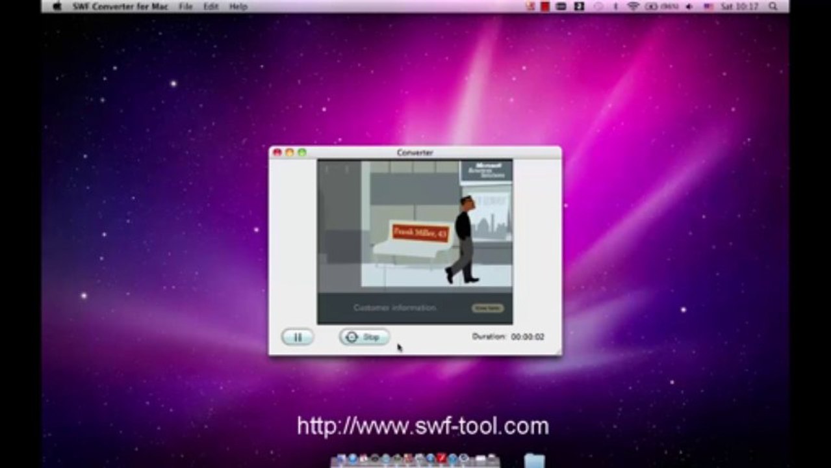The height and width of the screenshot is (468, 831).
Task: Open the Edit menu
Action: [x=211, y=6]
